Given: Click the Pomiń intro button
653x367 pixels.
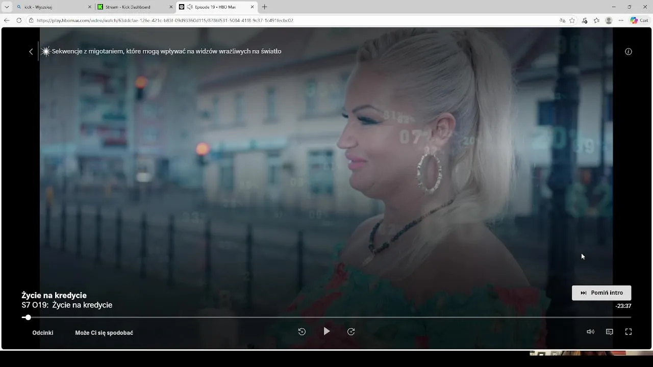Looking at the screenshot, I should tap(601, 293).
